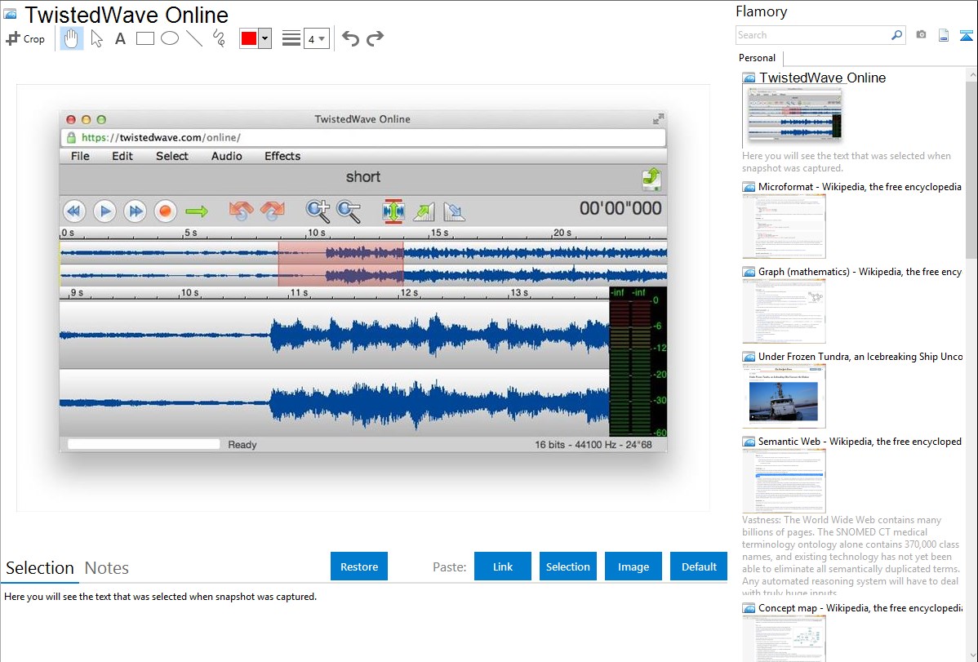Redo the last annotation
Viewport: 978px width, 662px height.
pyautogui.click(x=375, y=38)
